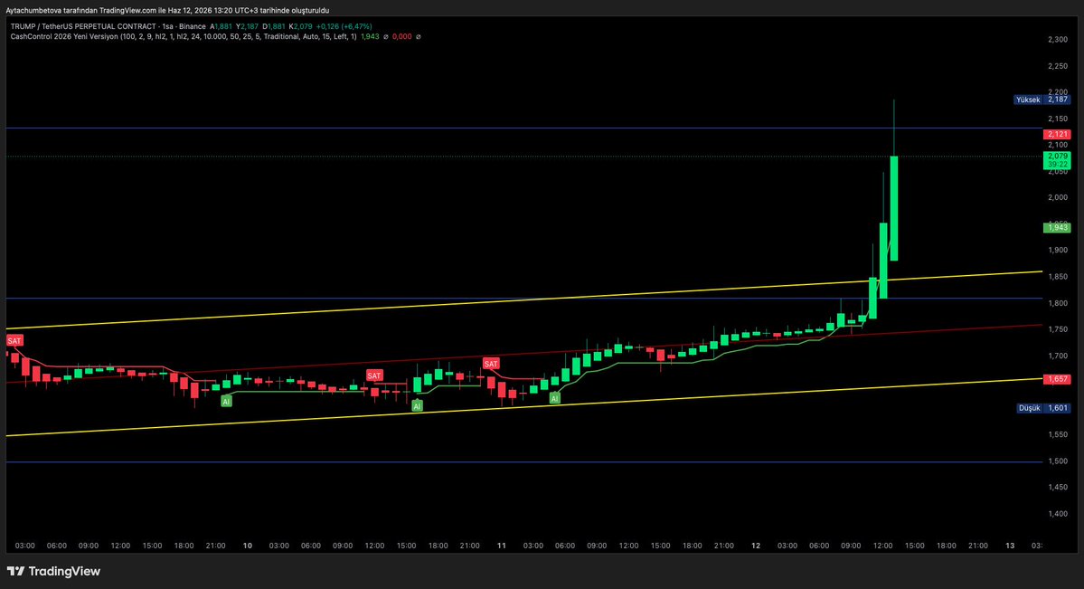Image resolution: width=1084 pixels, height=589 pixels.
Task: Click date label 11 on the time axis
Action: click(501, 546)
